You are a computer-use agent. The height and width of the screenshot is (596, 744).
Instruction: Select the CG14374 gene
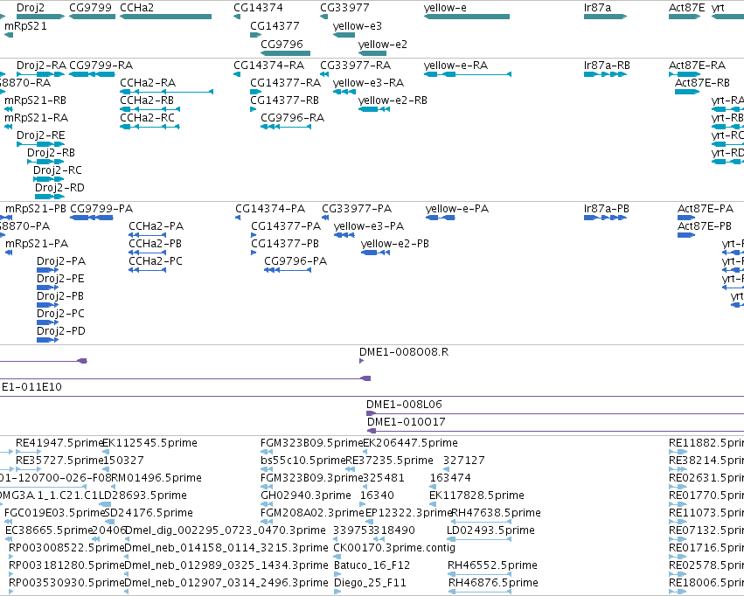(237, 17)
